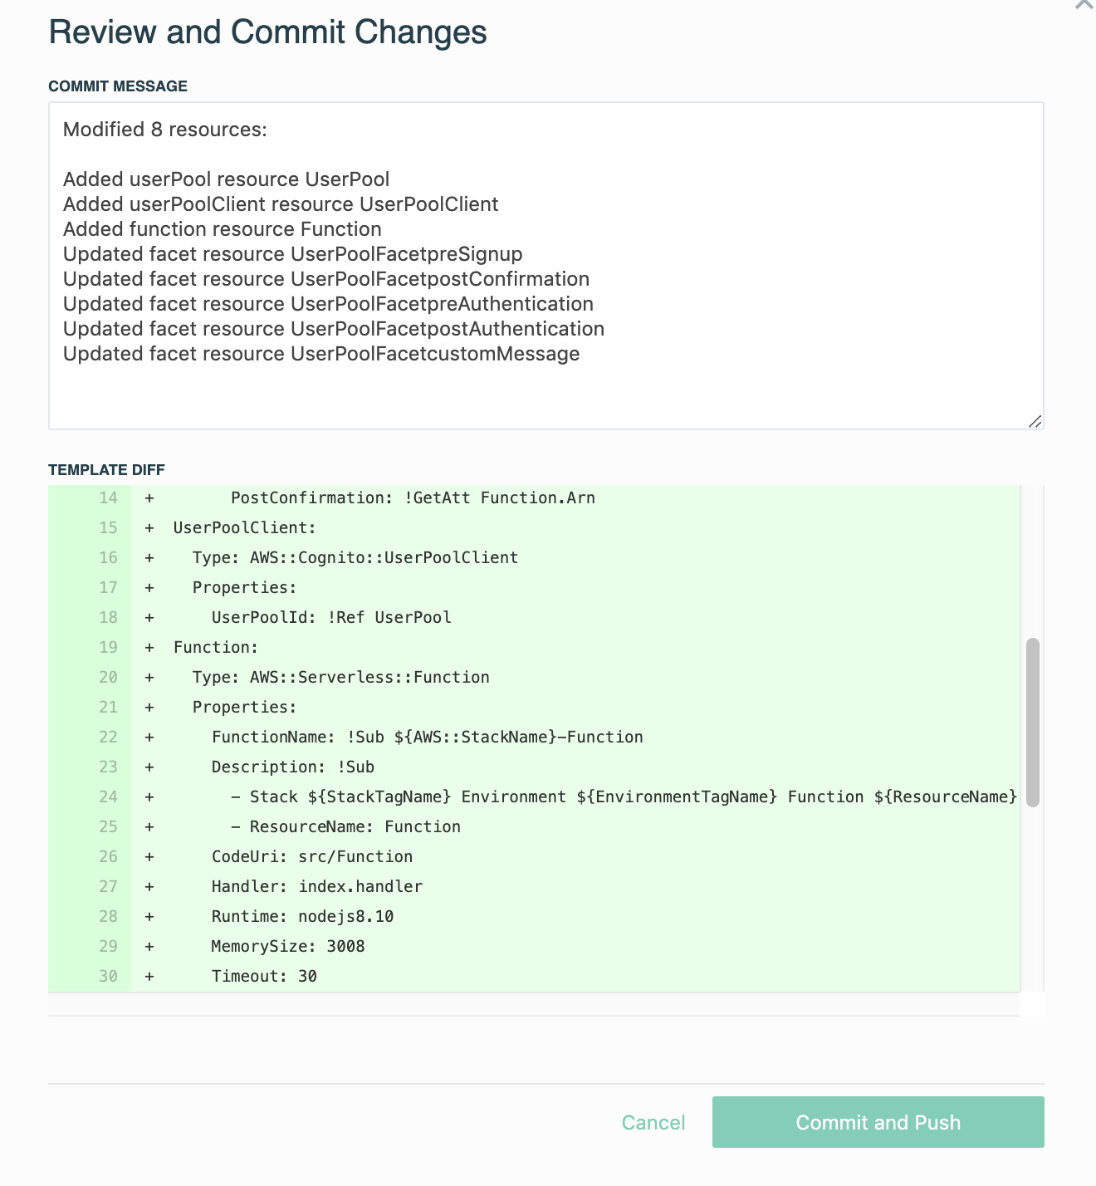Grab the commit message resize handle
Screen dimensions: 1096x1186
click(1035, 421)
